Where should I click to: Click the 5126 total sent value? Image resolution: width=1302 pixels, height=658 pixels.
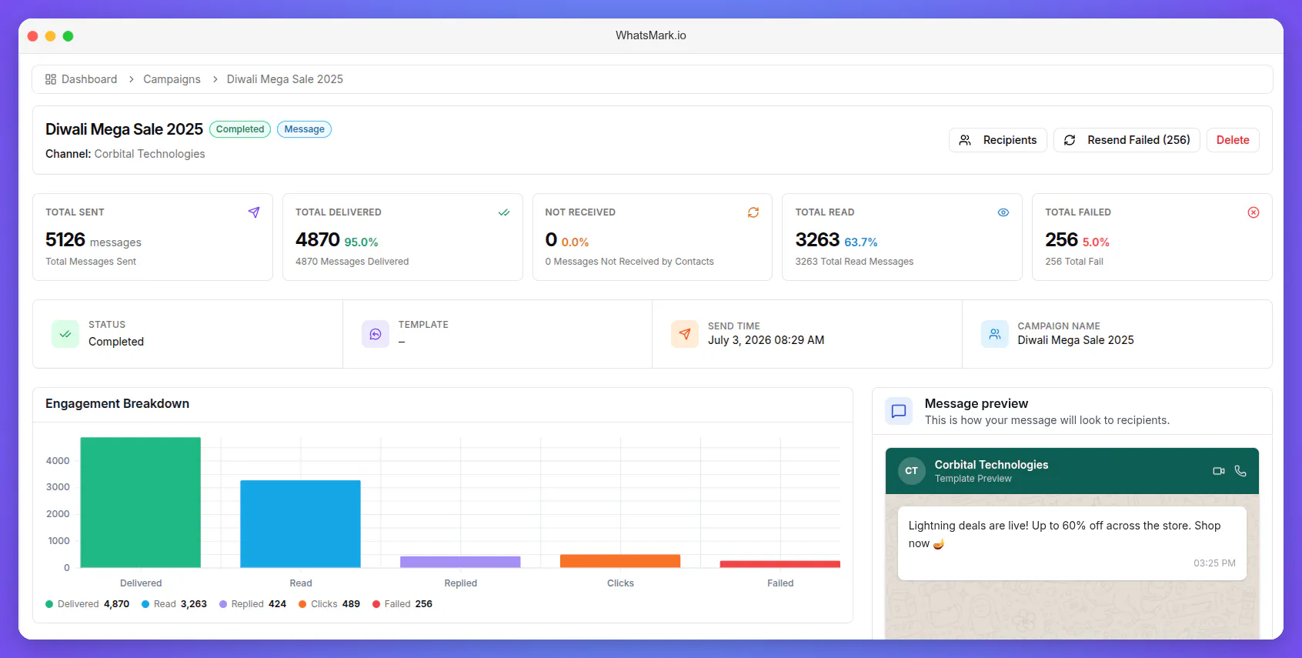click(65, 240)
